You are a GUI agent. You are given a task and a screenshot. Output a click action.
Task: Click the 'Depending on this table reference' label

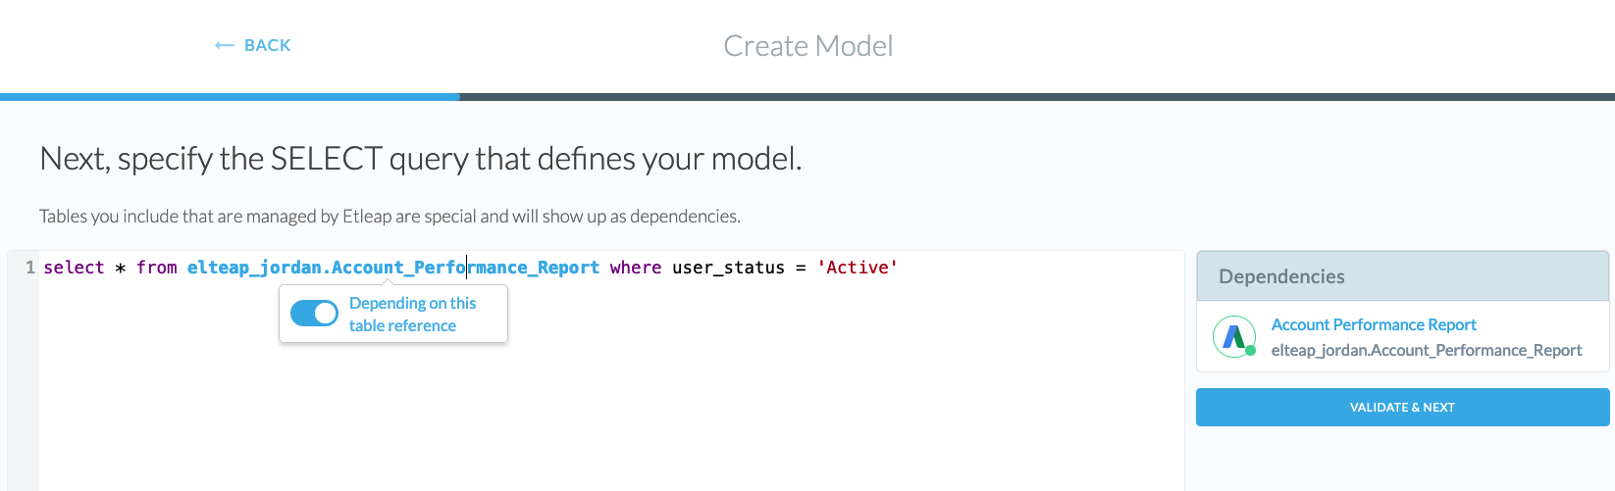(412, 315)
